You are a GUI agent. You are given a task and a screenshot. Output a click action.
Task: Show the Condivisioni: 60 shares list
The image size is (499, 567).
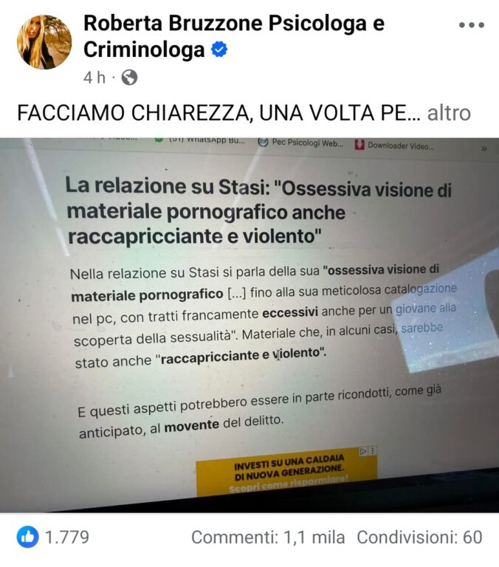(419, 537)
